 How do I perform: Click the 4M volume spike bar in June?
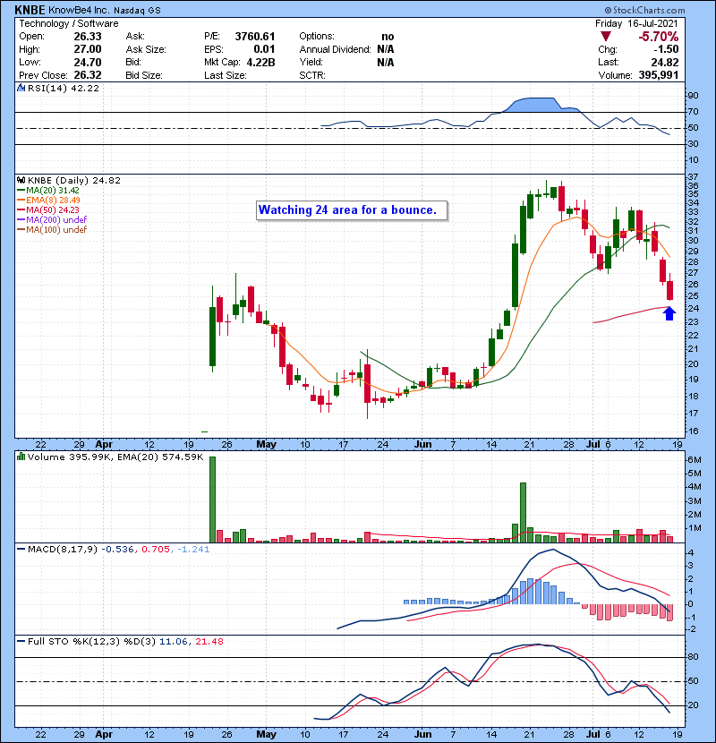[x=524, y=513]
